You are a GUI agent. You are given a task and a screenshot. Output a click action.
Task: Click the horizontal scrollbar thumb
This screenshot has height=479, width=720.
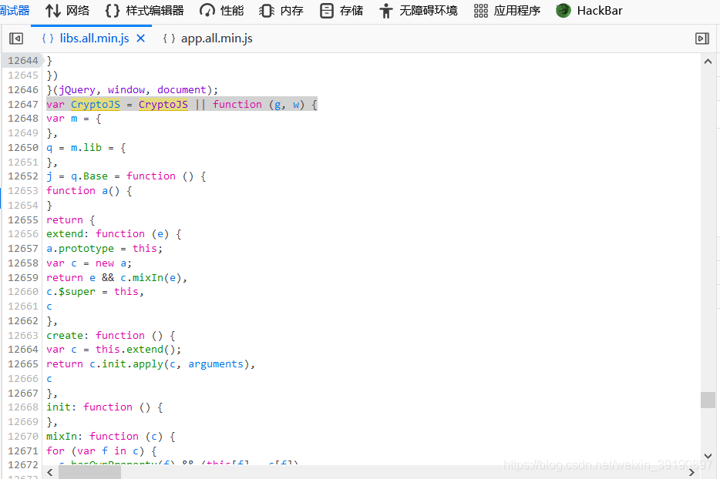pos(89,473)
